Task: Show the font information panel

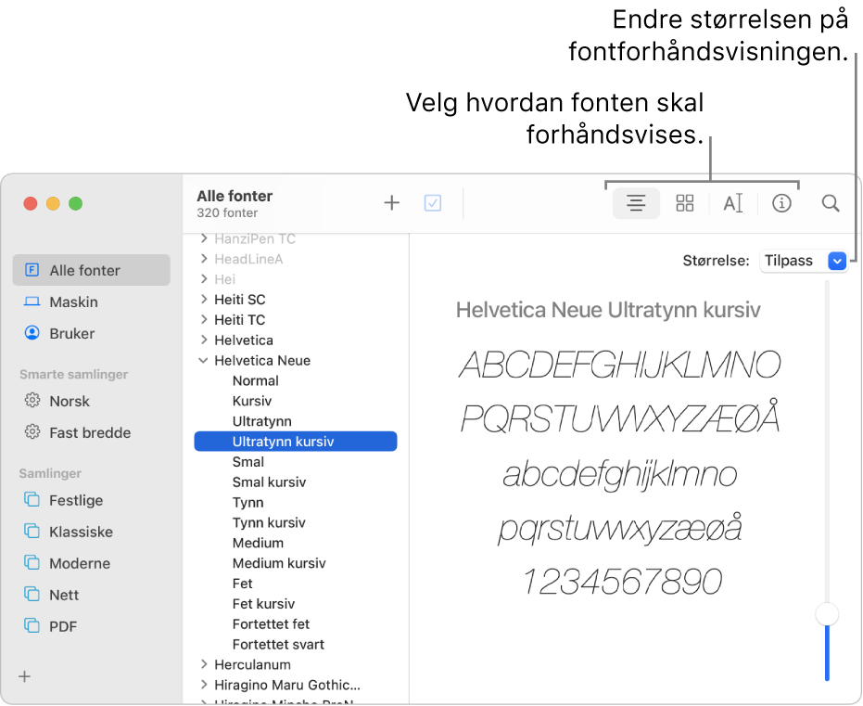Action: pos(781,202)
